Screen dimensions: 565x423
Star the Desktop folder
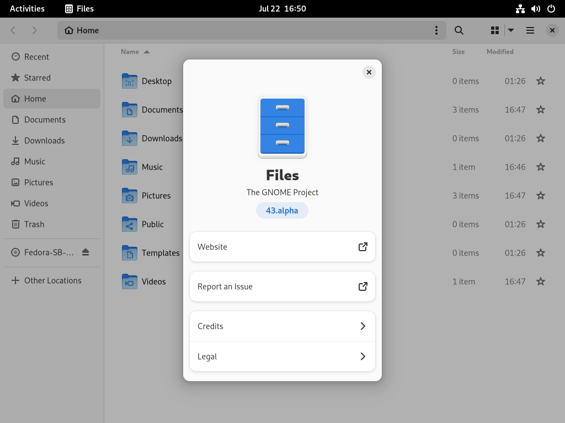coord(541,81)
